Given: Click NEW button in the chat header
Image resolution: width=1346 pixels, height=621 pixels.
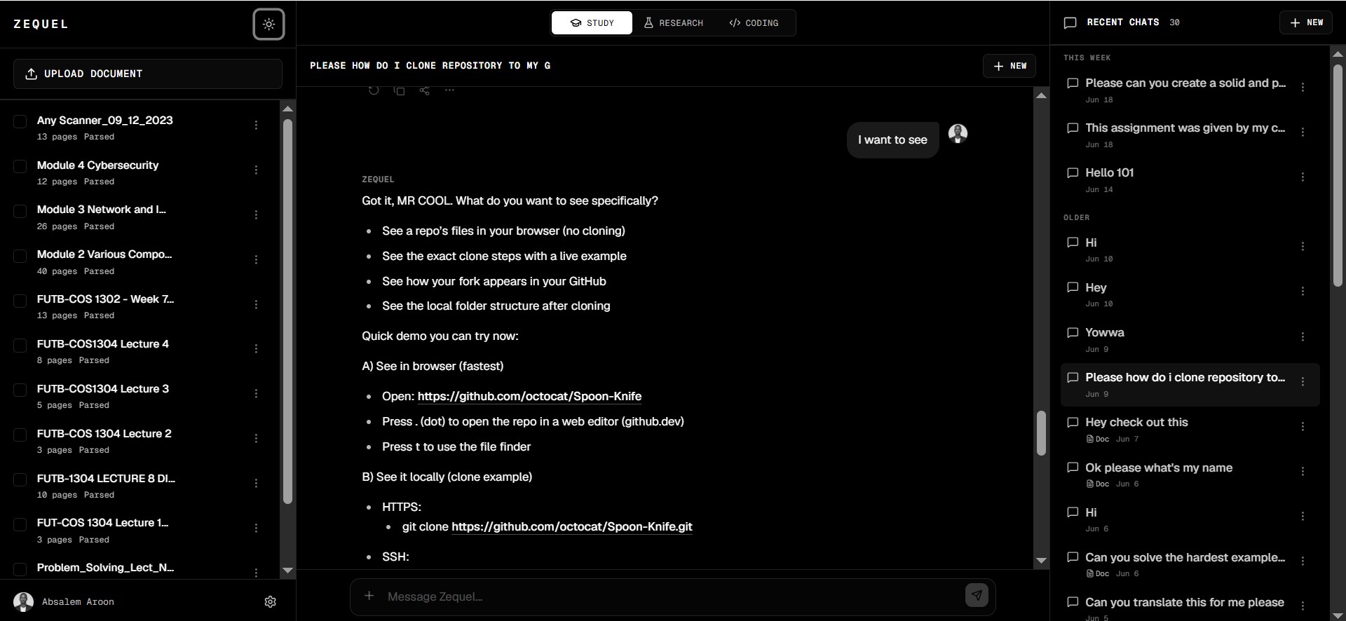Looking at the screenshot, I should pos(1009,66).
